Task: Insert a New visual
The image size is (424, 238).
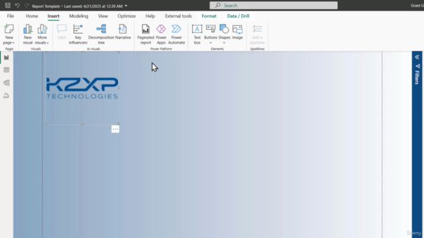Action: 28,34
